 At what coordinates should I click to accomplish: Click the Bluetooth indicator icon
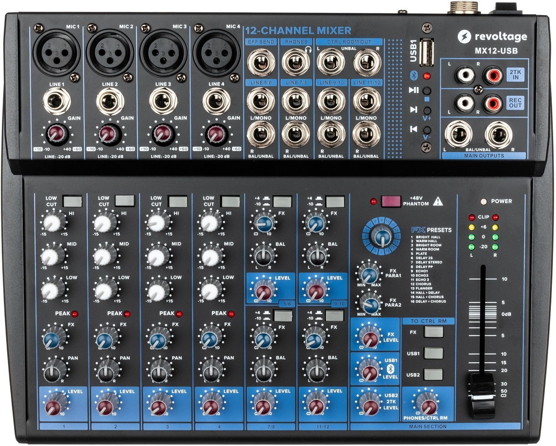414,75
